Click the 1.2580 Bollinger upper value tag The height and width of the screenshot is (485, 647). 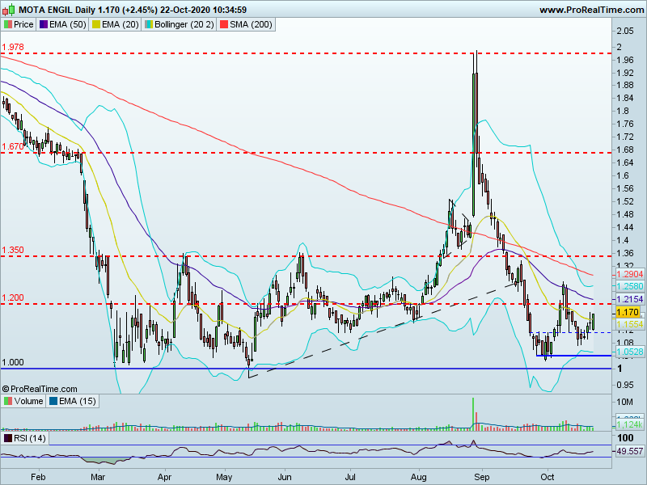click(x=630, y=286)
